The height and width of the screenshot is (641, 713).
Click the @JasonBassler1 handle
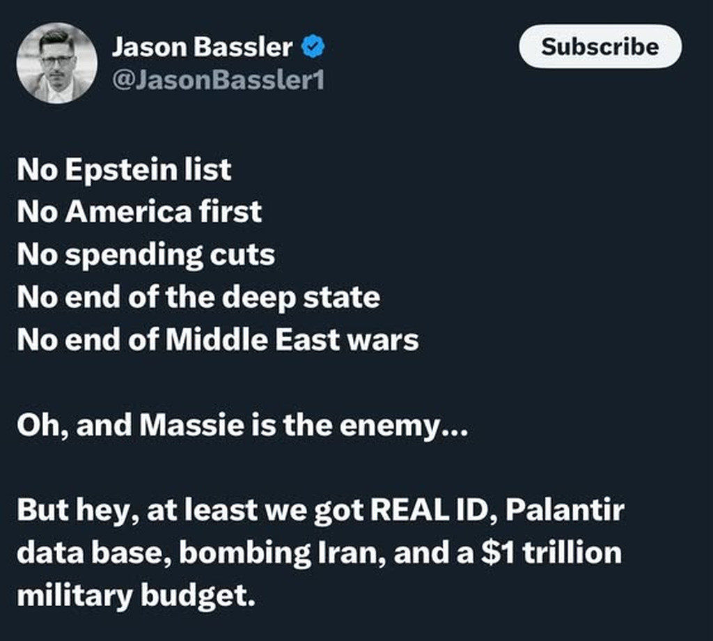[x=218, y=81]
